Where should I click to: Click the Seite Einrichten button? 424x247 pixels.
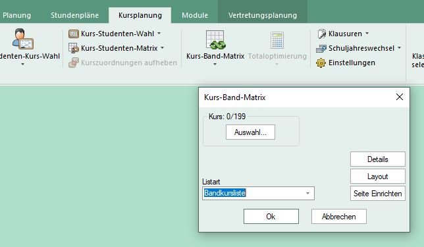pos(378,194)
